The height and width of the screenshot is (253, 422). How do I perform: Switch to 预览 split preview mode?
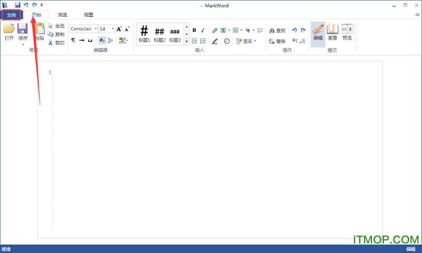[x=347, y=32]
